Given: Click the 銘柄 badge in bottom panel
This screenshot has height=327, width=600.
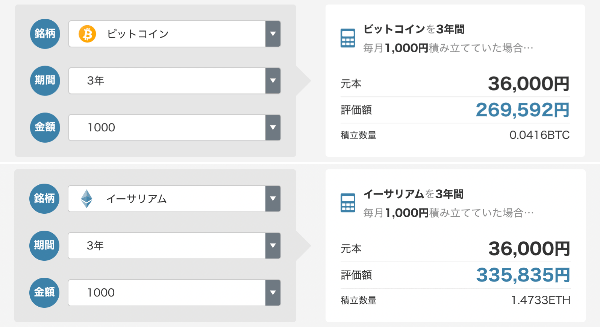Looking at the screenshot, I should click(44, 199).
